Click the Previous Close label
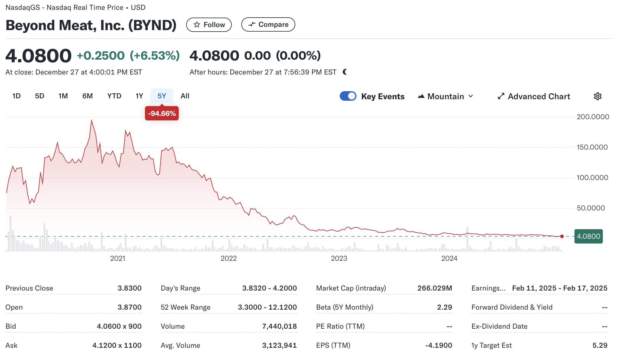 click(x=29, y=288)
